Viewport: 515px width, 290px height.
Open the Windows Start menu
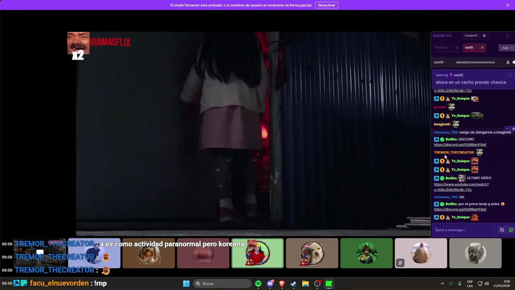coord(186,284)
